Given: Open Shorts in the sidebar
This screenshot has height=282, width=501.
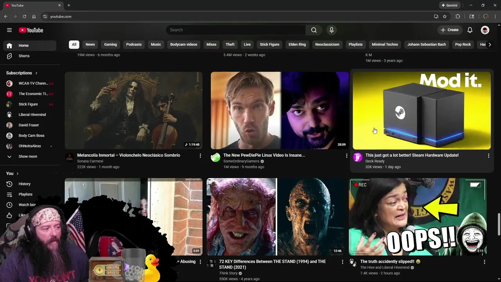Looking at the screenshot, I should (30, 56).
